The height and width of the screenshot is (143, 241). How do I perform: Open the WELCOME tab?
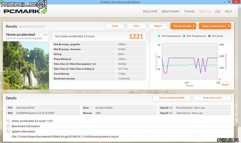[x=150, y=11]
